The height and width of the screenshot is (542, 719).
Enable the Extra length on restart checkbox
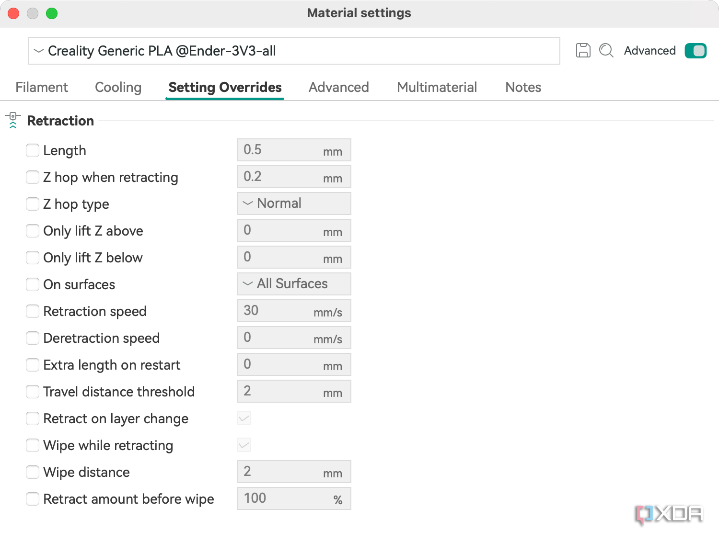coord(33,365)
